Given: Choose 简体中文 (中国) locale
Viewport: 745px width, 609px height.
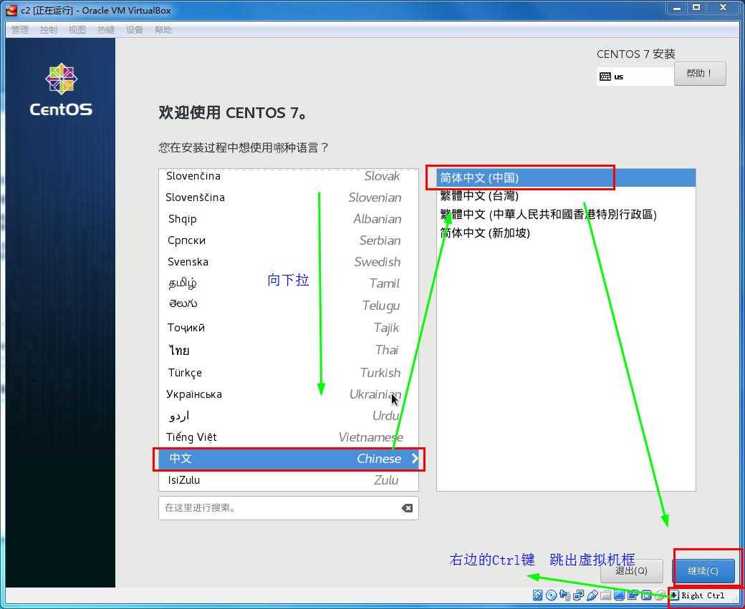Looking at the screenshot, I should coord(566,177).
